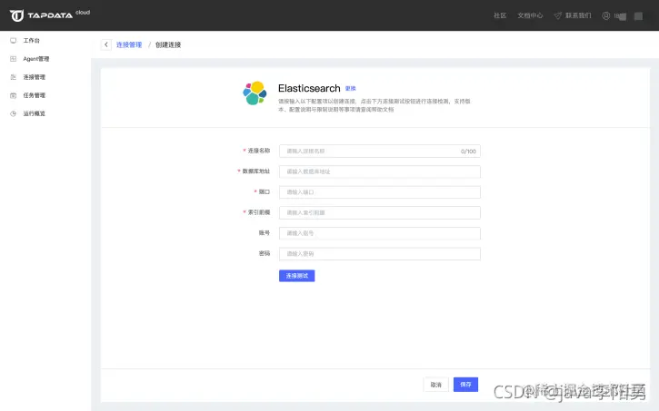Click the Elasticsearch title text
The height and width of the screenshot is (411, 659).
point(309,88)
